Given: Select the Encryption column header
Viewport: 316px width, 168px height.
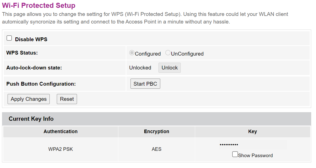Looking at the screenshot, I should pos(156,131).
